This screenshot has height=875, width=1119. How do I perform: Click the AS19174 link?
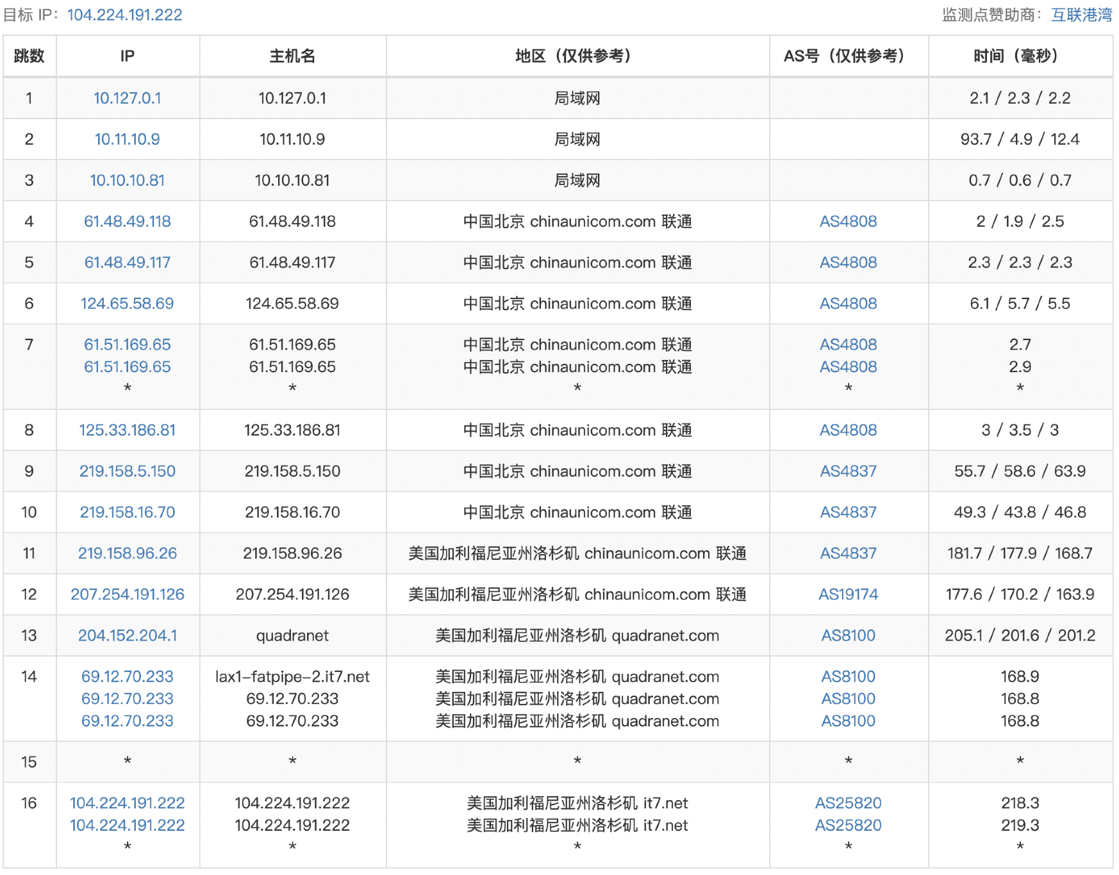pyautogui.click(x=848, y=594)
